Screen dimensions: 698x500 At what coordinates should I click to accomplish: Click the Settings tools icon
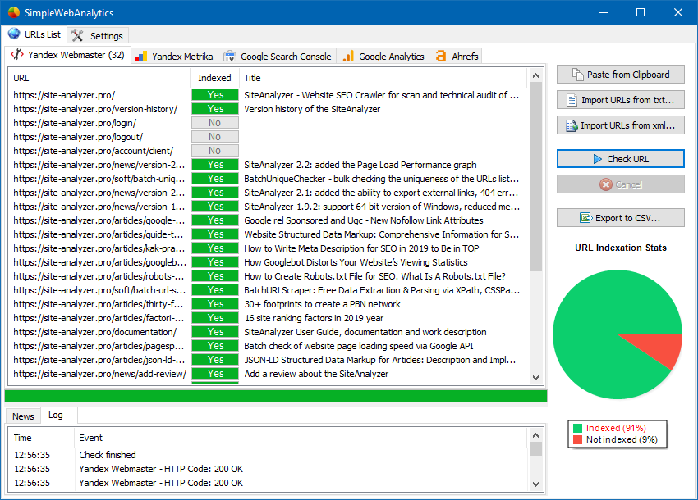pos(77,35)
